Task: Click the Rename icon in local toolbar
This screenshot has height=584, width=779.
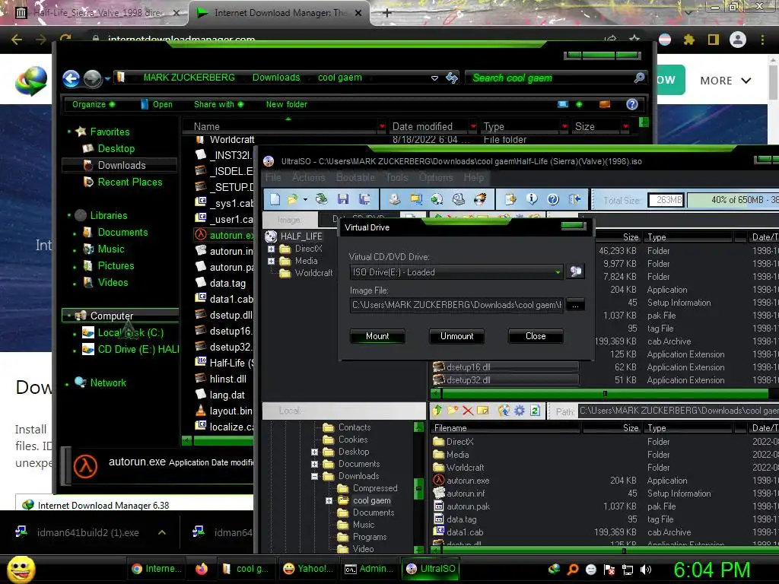Action: [x=483, y=411]
